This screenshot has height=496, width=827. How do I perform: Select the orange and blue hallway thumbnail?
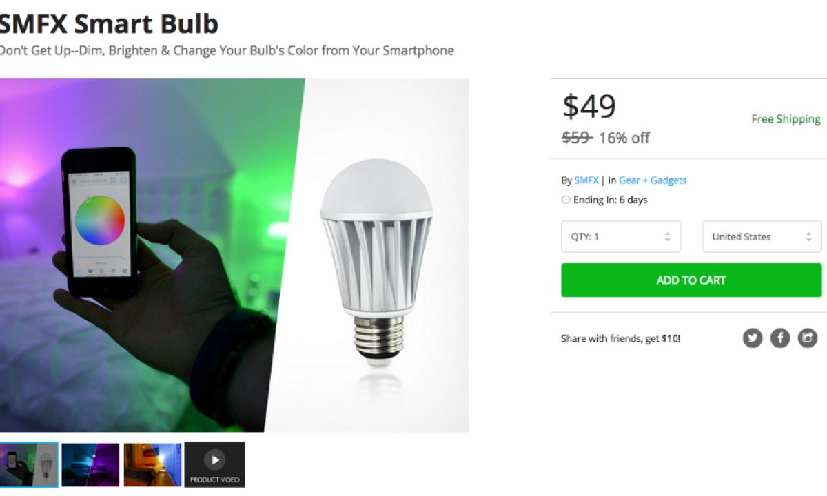click(153, 465)
